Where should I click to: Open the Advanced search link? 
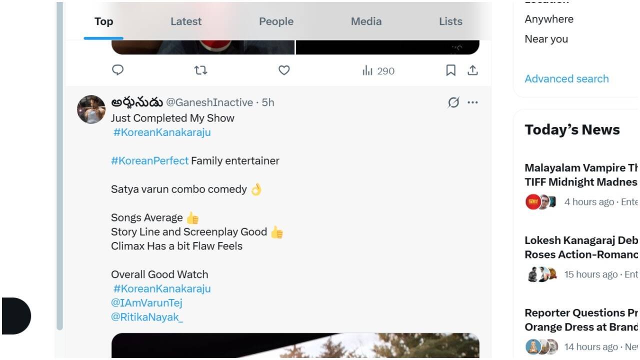[566, 78]
